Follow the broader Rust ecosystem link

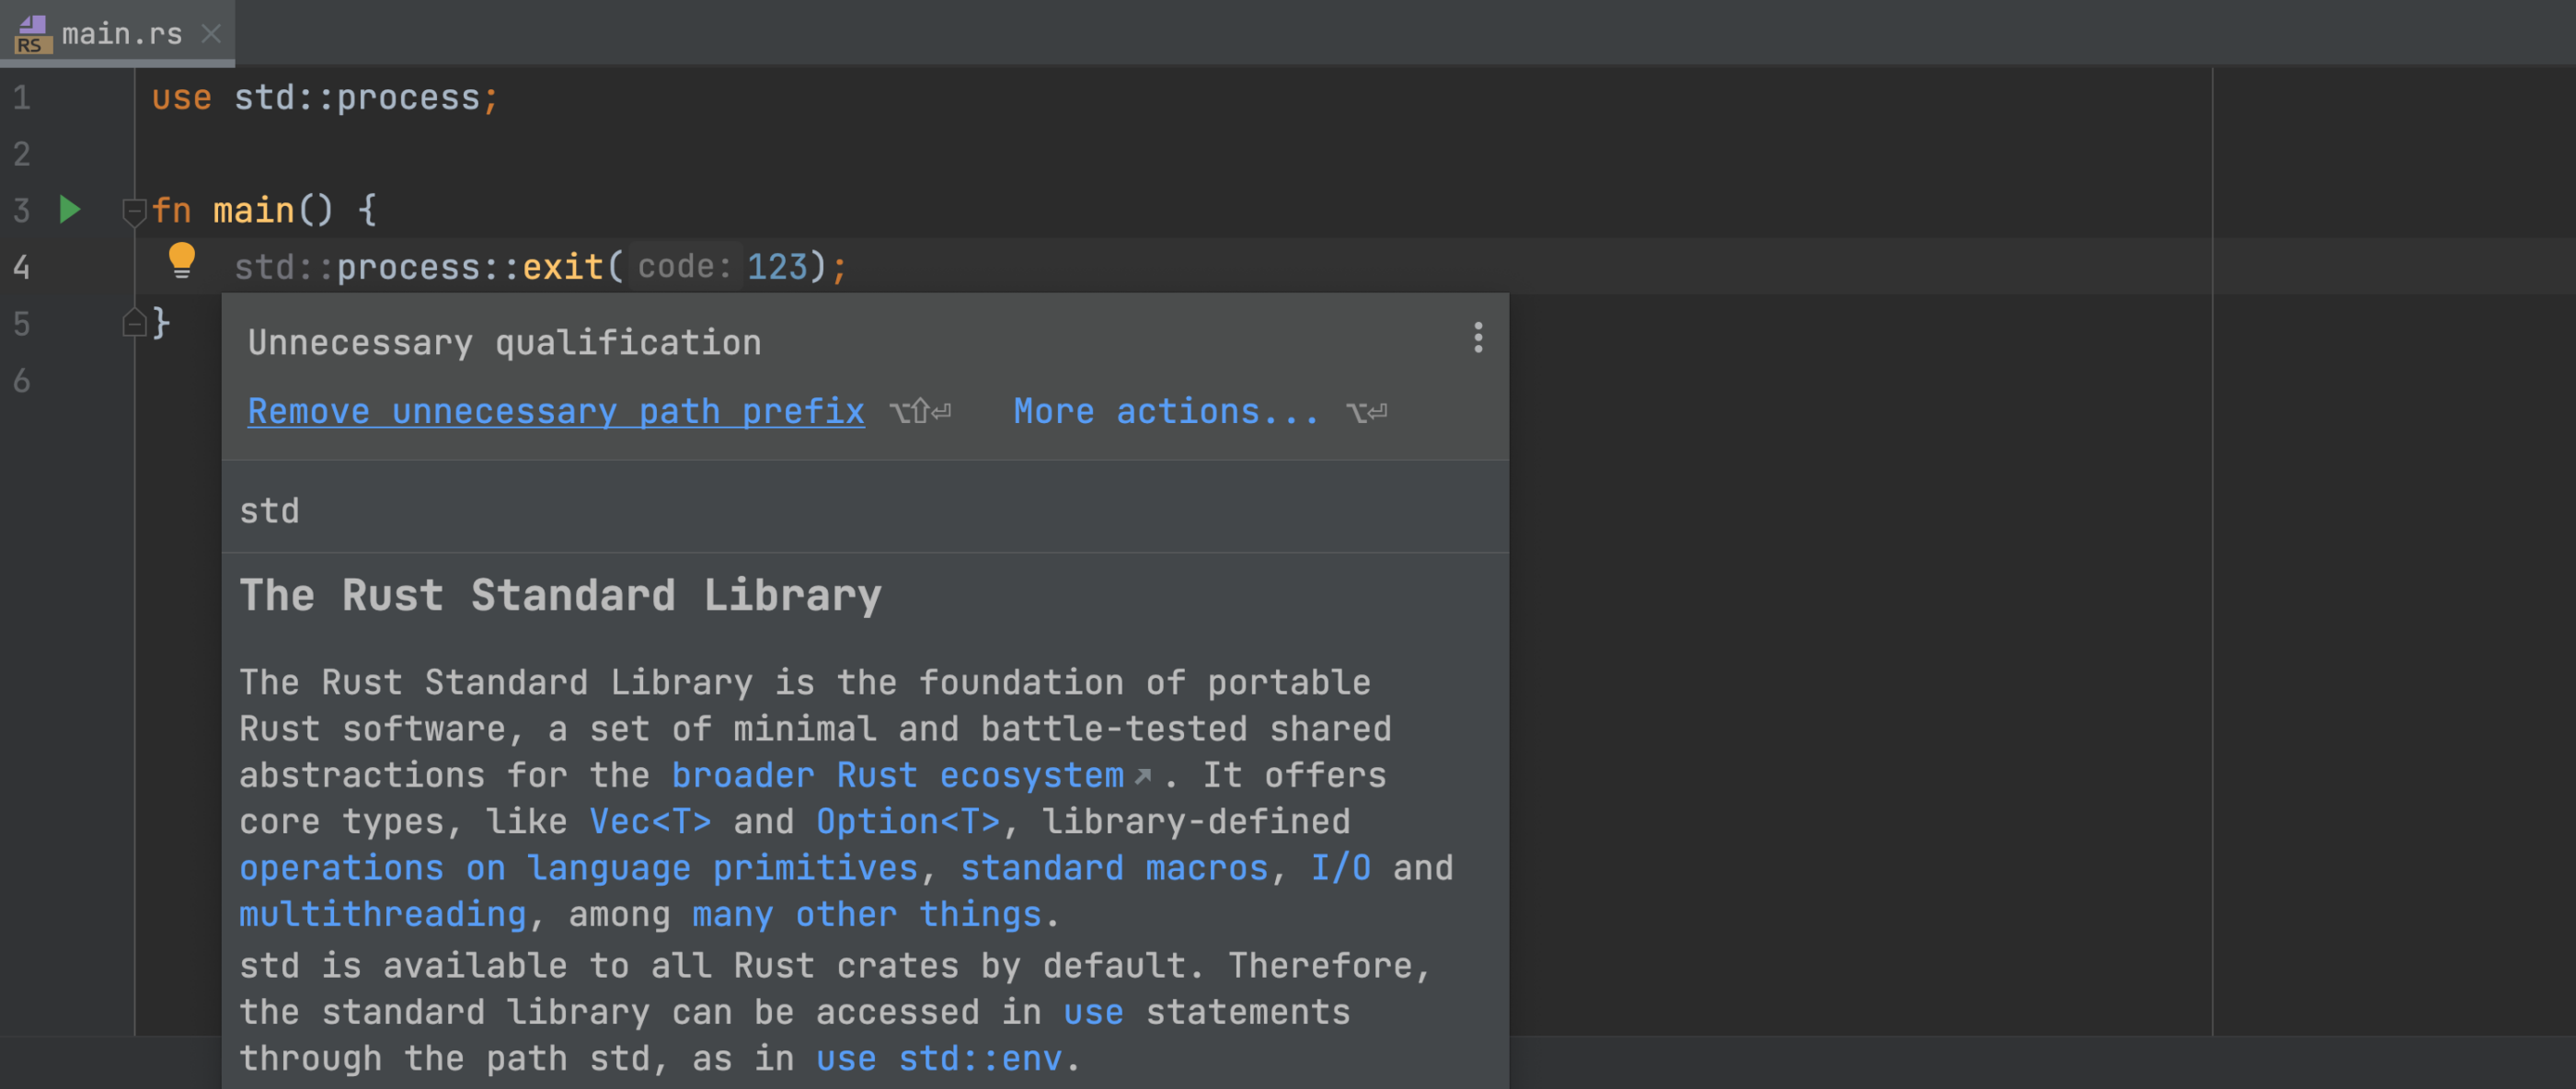[x=897, y=775]
